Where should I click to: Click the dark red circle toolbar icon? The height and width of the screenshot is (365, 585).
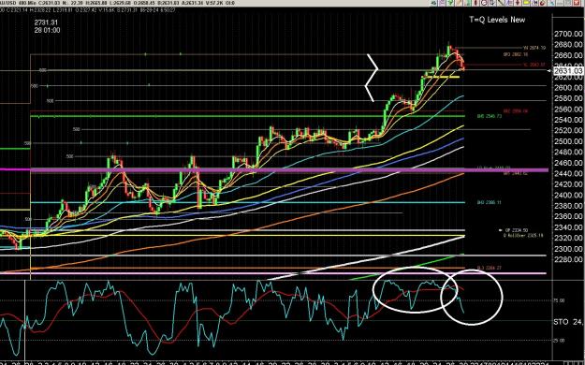[x=543, y=3]
